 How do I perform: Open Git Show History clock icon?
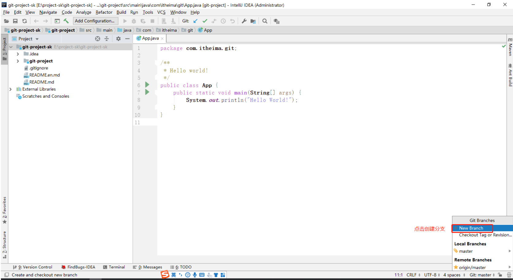coord(223,21)
